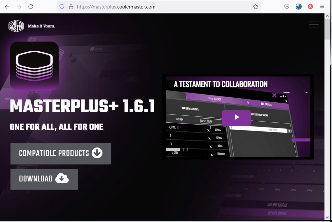This screenshot has width=332, height=222.
Task: View site security padlock info
Action: 71,7
